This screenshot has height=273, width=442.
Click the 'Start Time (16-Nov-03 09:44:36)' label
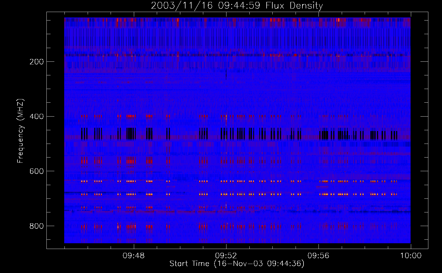point(237,264)
